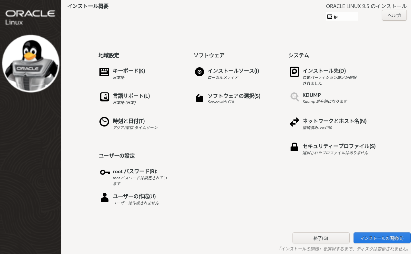Quit the installer
The height and width of the screenshot is (254, 411).
click(321, 238)
